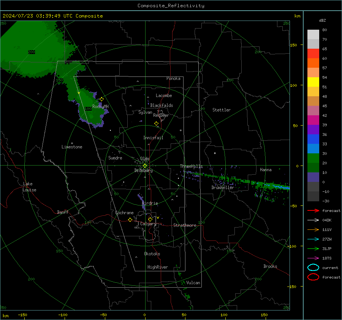The width and height of the screenshot is (342, 320).
Task: Click the Okotoks label
Action: tap(152, 254)
